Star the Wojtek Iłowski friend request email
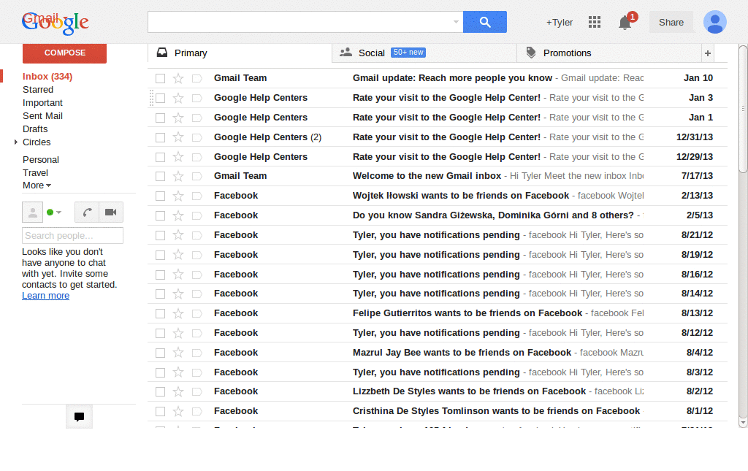748x471 pixels. [x=178, y=196]
